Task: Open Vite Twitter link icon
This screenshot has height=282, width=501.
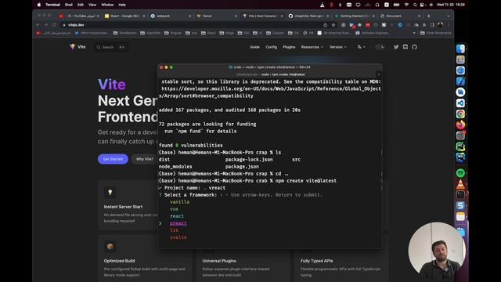Action: [396, 47]
